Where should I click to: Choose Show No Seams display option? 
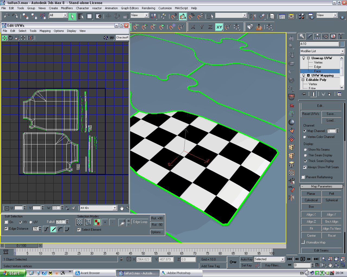pyautogui.click(x=306, y=150)
